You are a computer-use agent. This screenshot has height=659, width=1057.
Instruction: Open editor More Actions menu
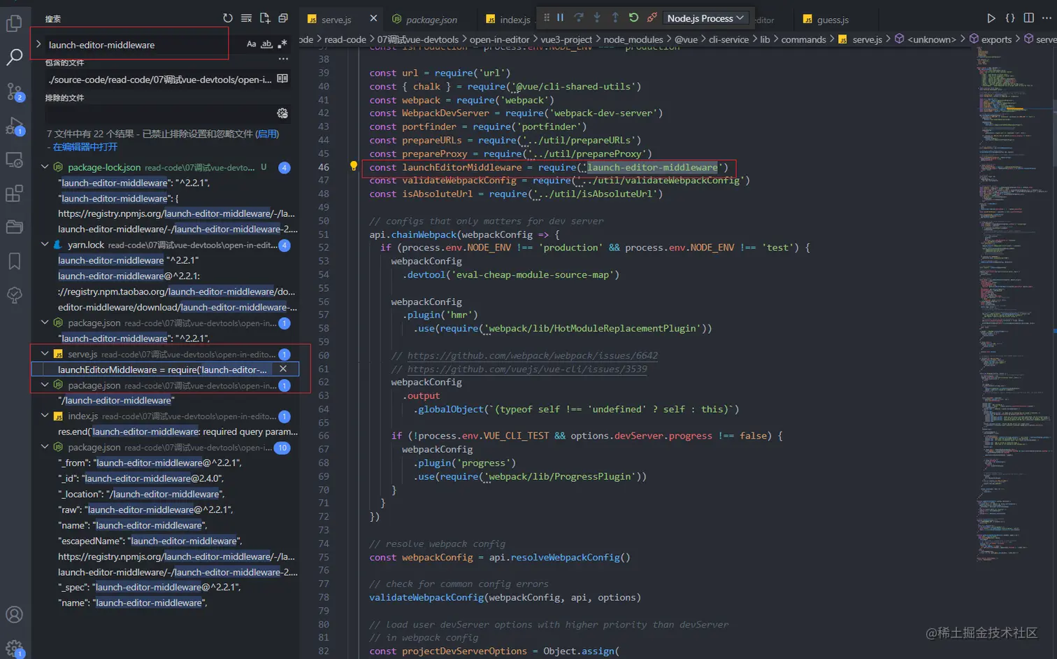[1047, 18]
